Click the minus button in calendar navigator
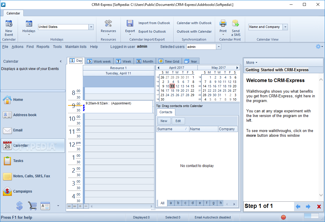This screenshot has width=325, height=222. tap(86, 206)
